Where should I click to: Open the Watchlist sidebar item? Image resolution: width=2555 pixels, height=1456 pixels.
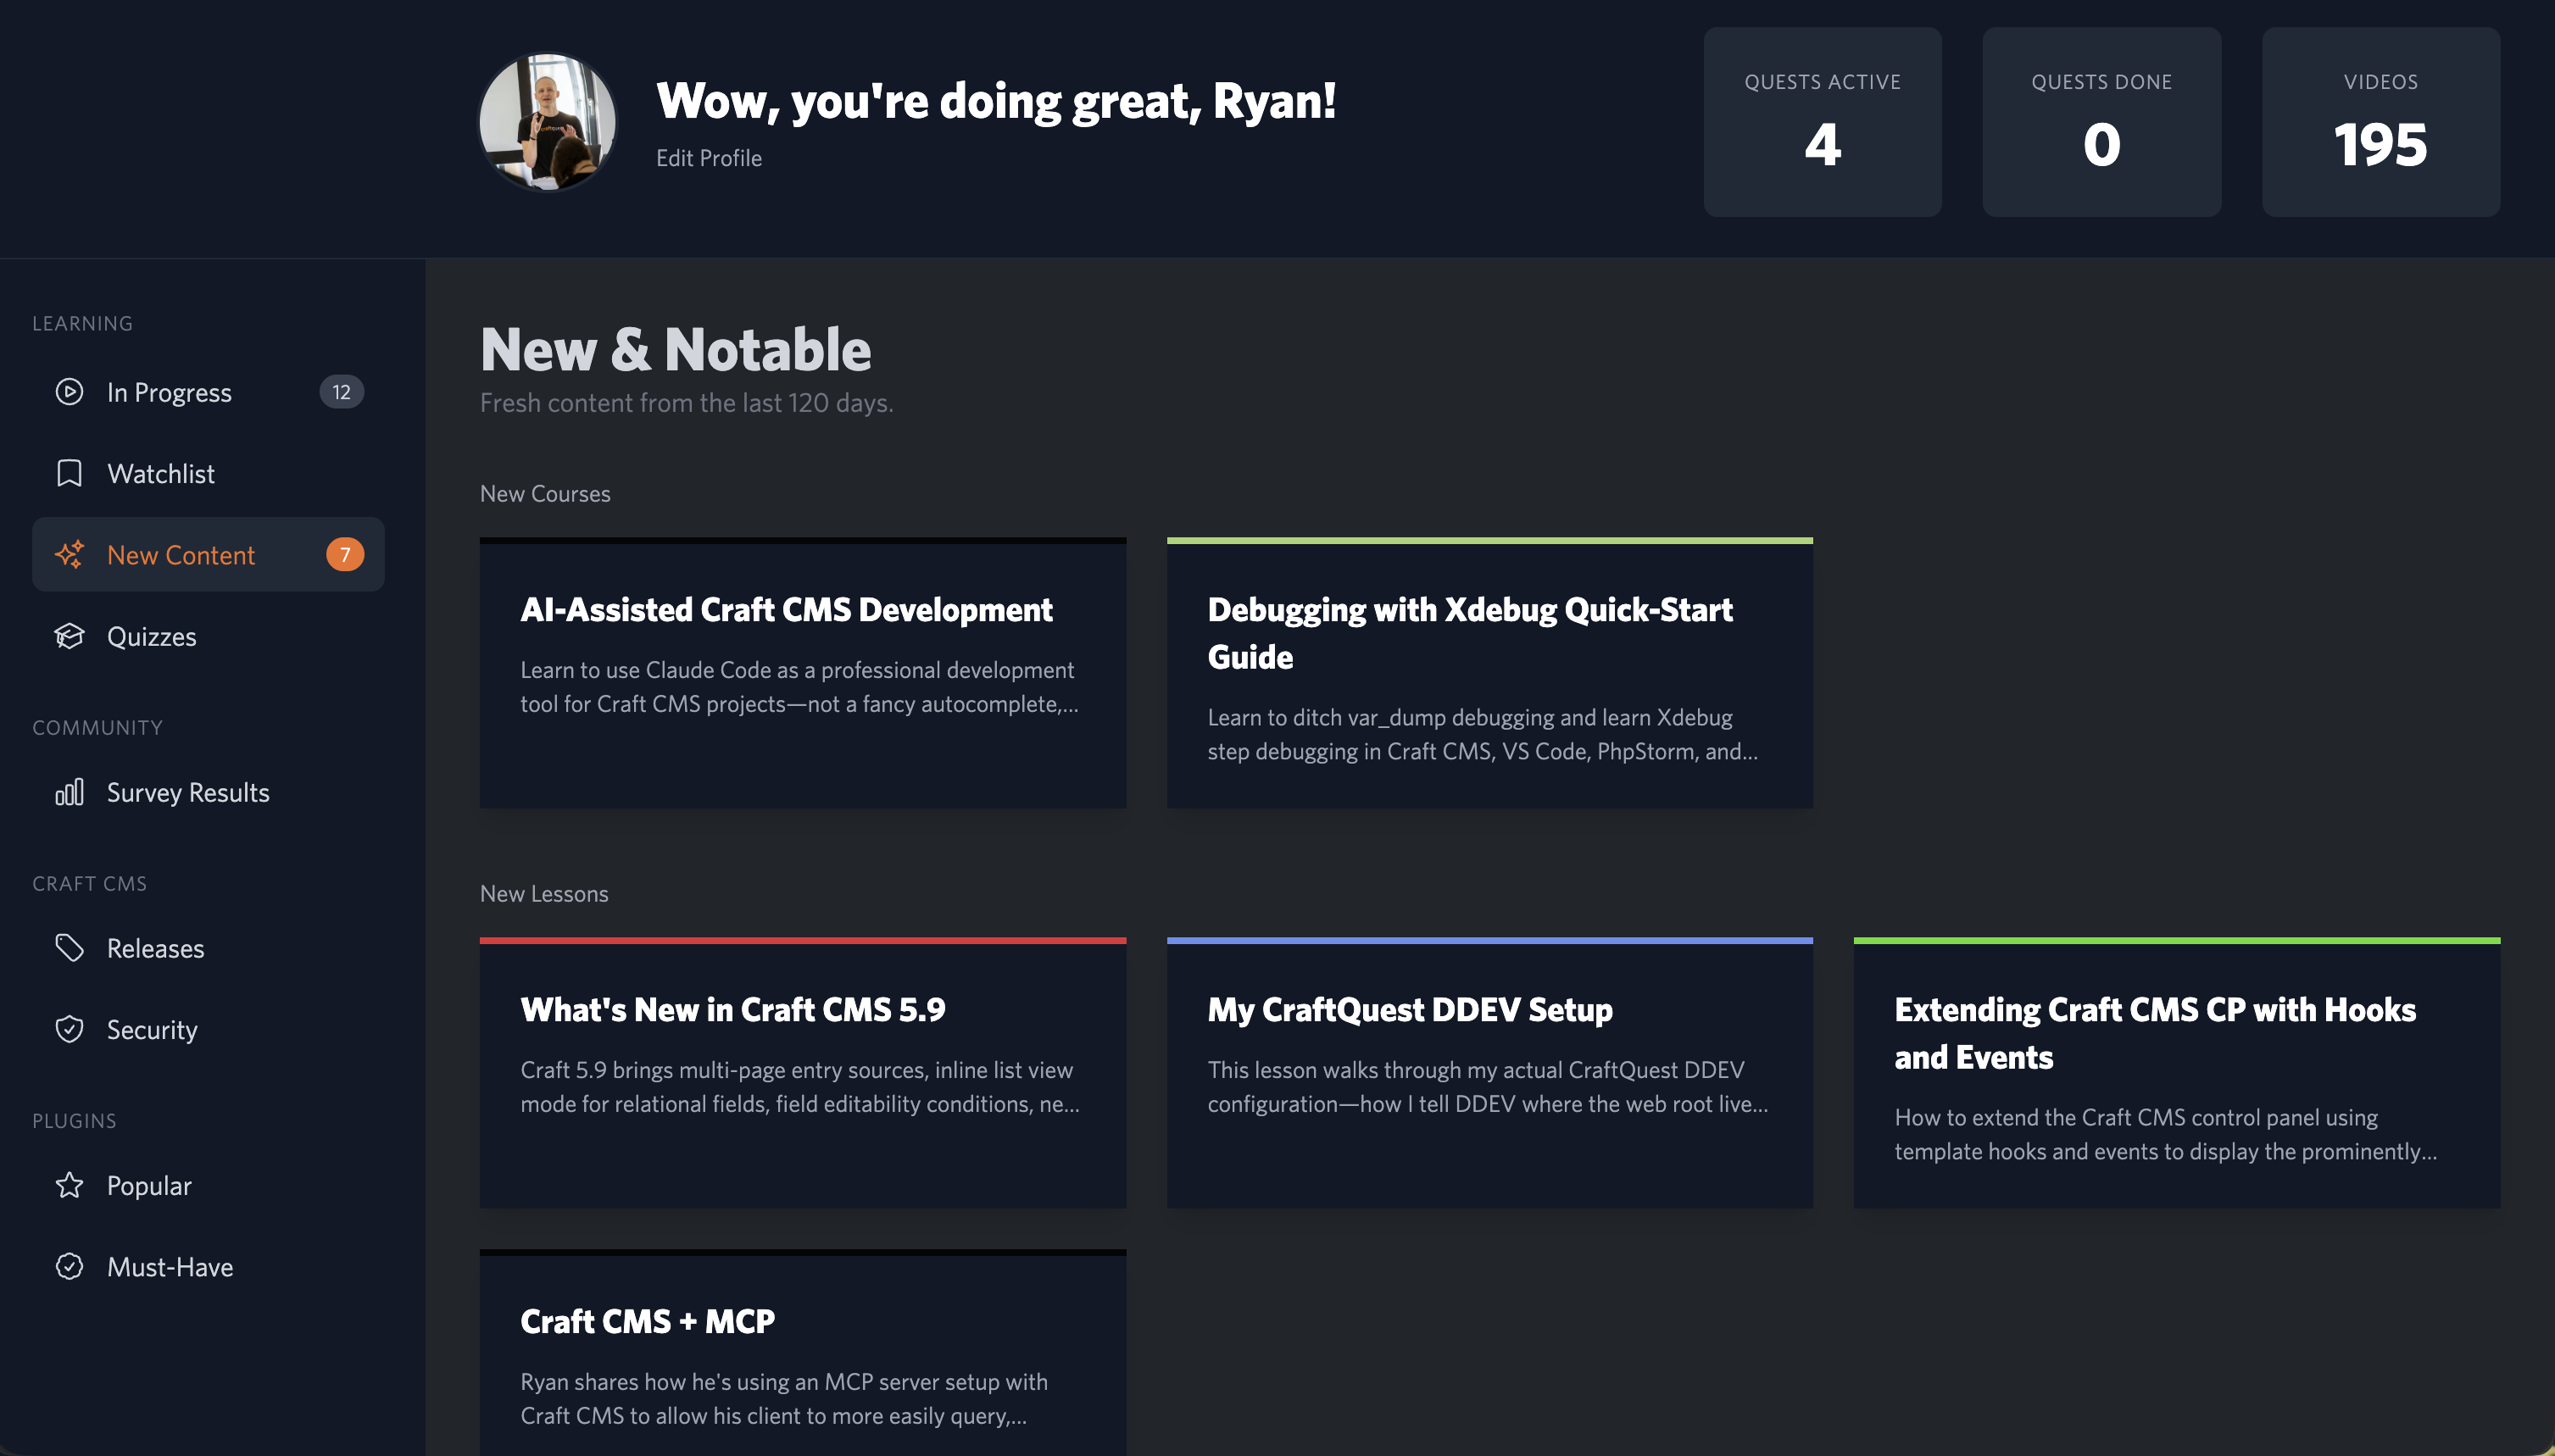click(160, 473)
